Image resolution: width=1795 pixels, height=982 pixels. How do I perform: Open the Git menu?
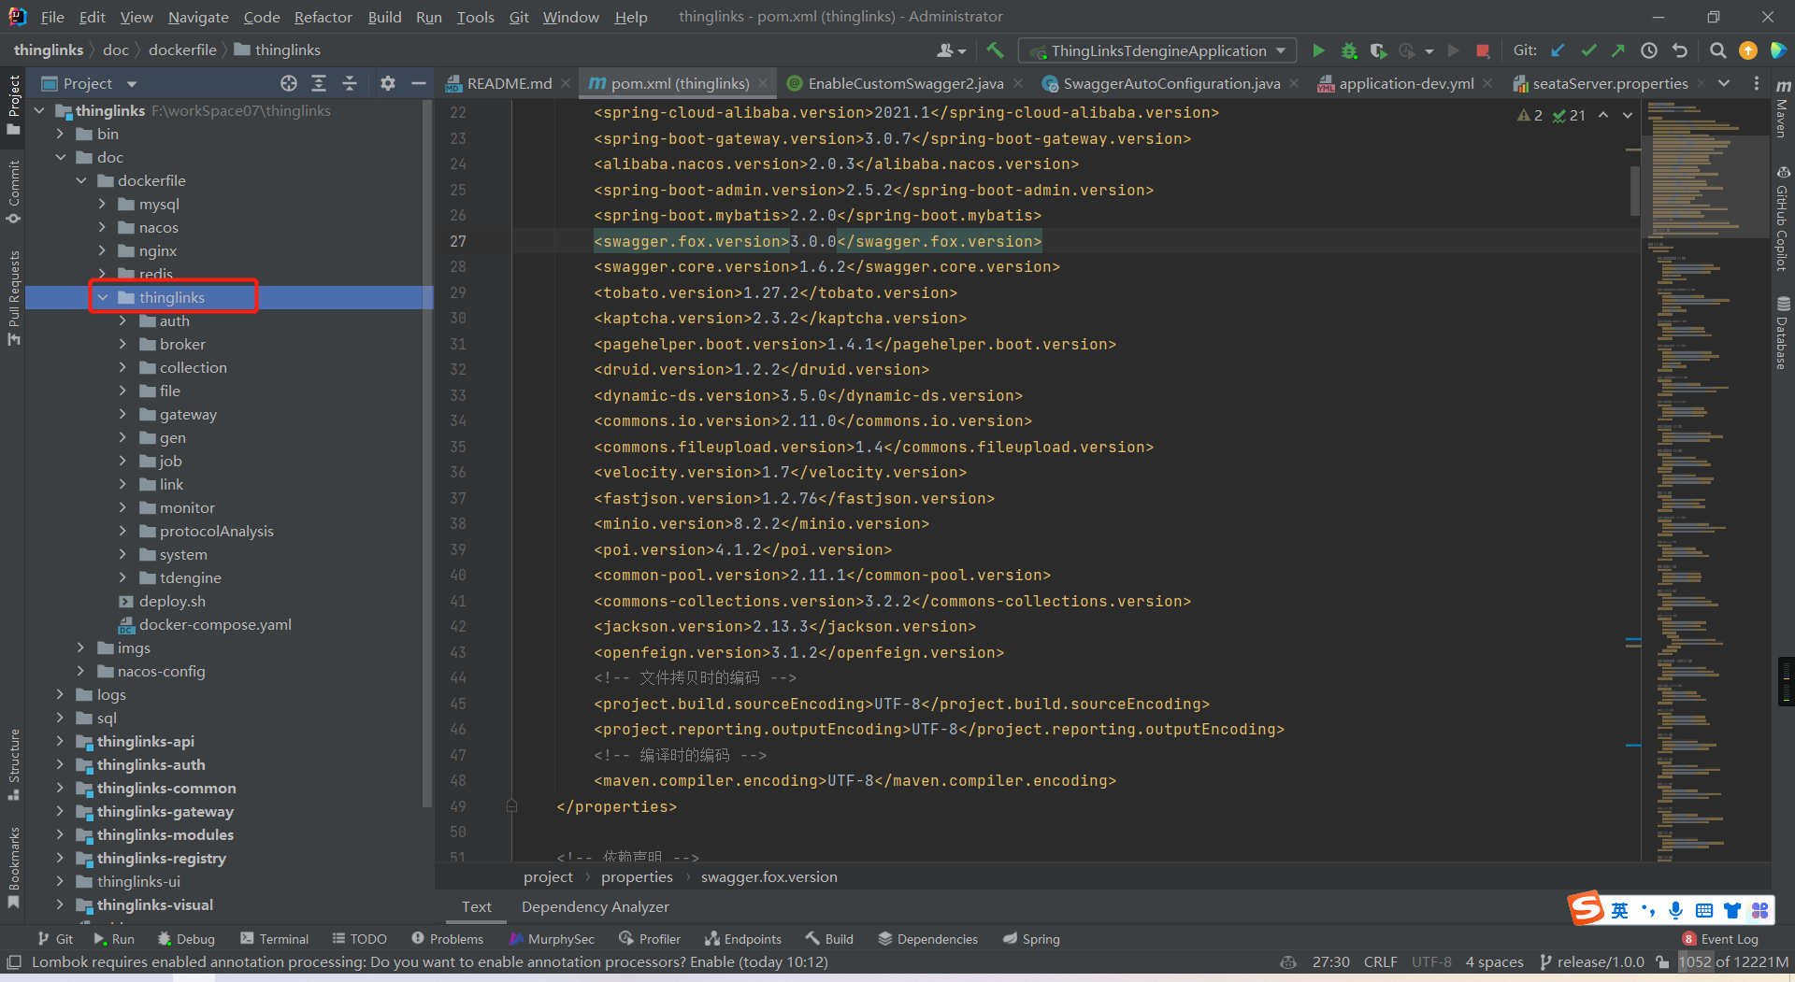click(x=519, y=17)
